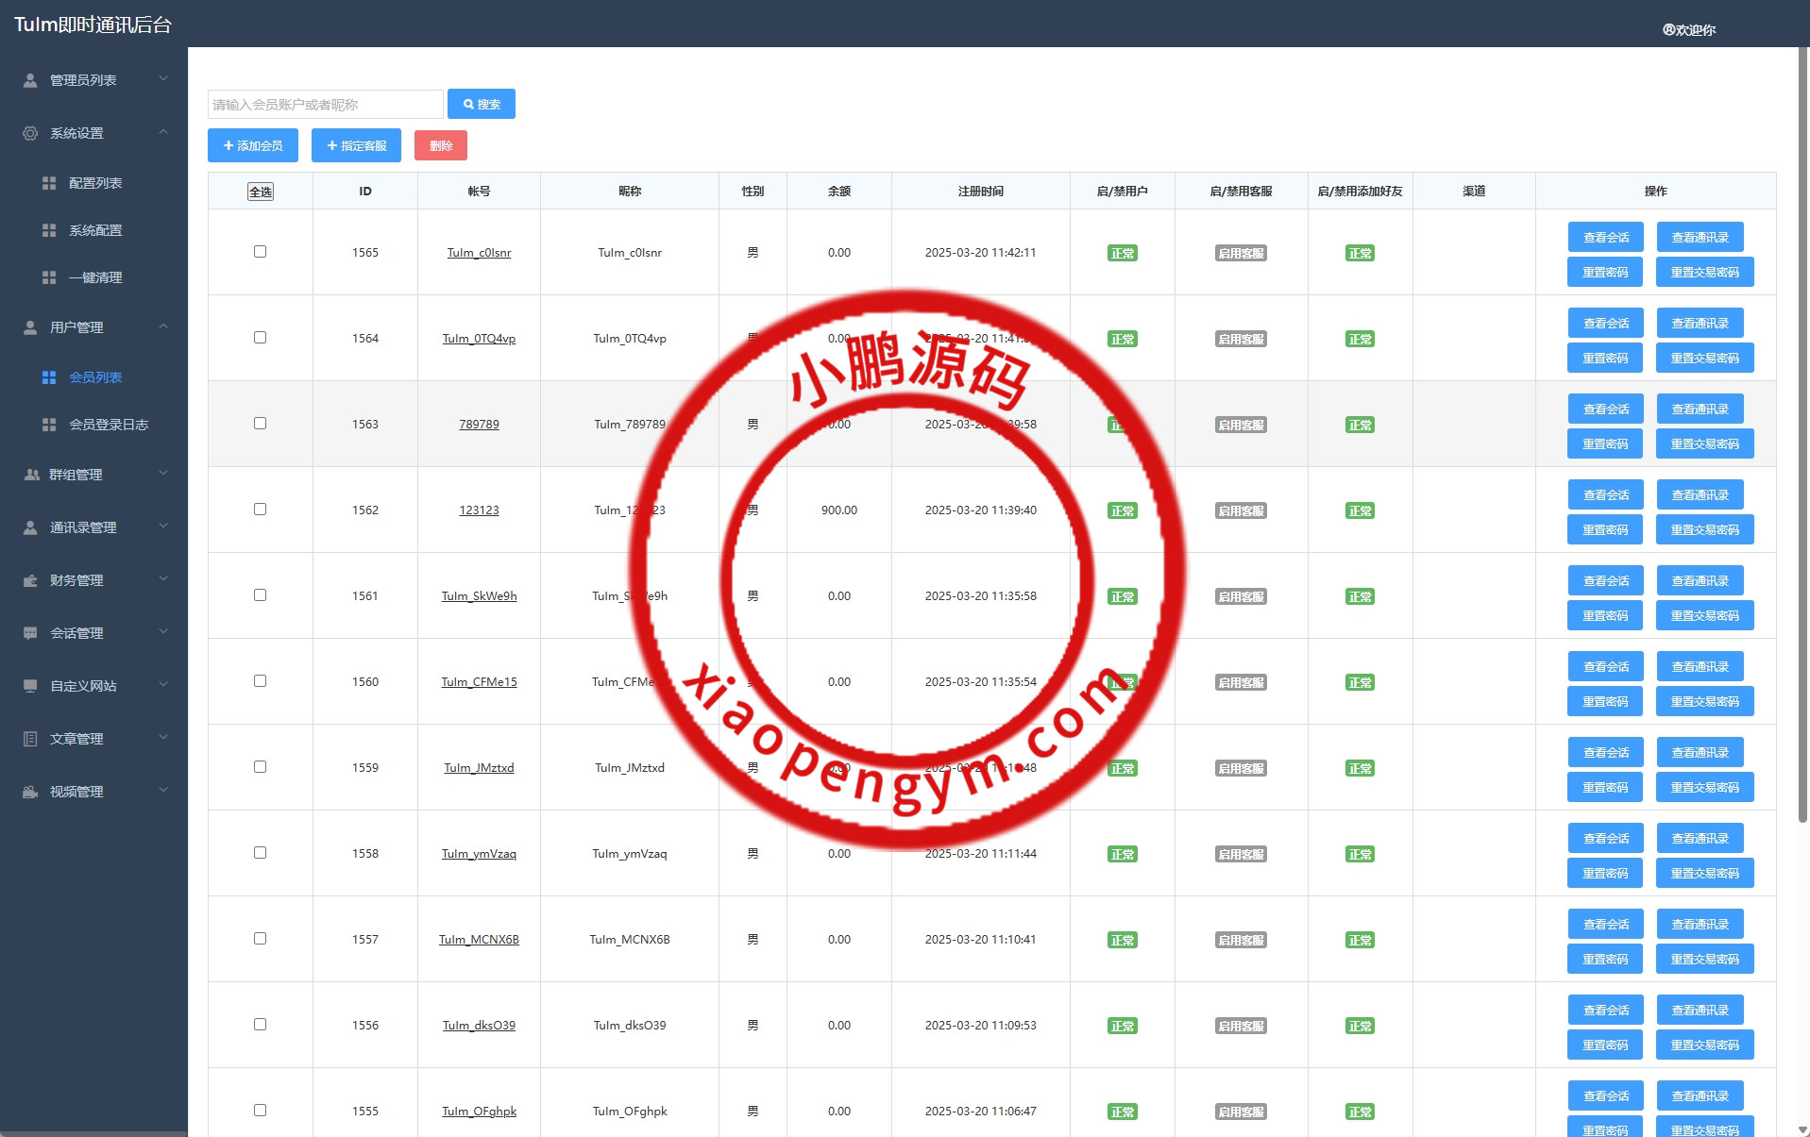
Task: Click the 群组管理 group icon
Action: [x=31, y=475]
